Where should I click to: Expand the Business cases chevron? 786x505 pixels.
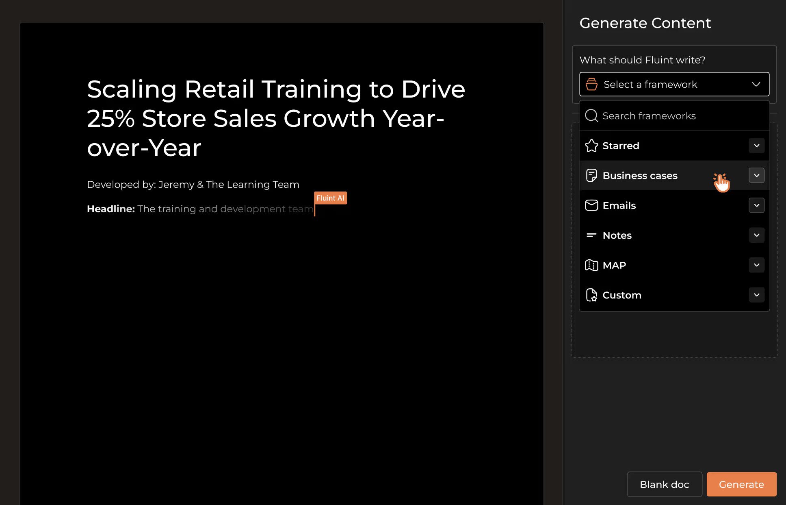pyautogui.click(x=756, y=176)
